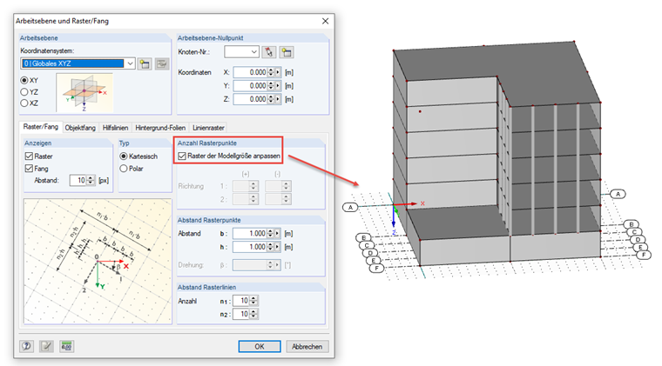This screenshot has width=662, height=366.
Task: Confirm the dialog with OK
Action: coord(260,346)
